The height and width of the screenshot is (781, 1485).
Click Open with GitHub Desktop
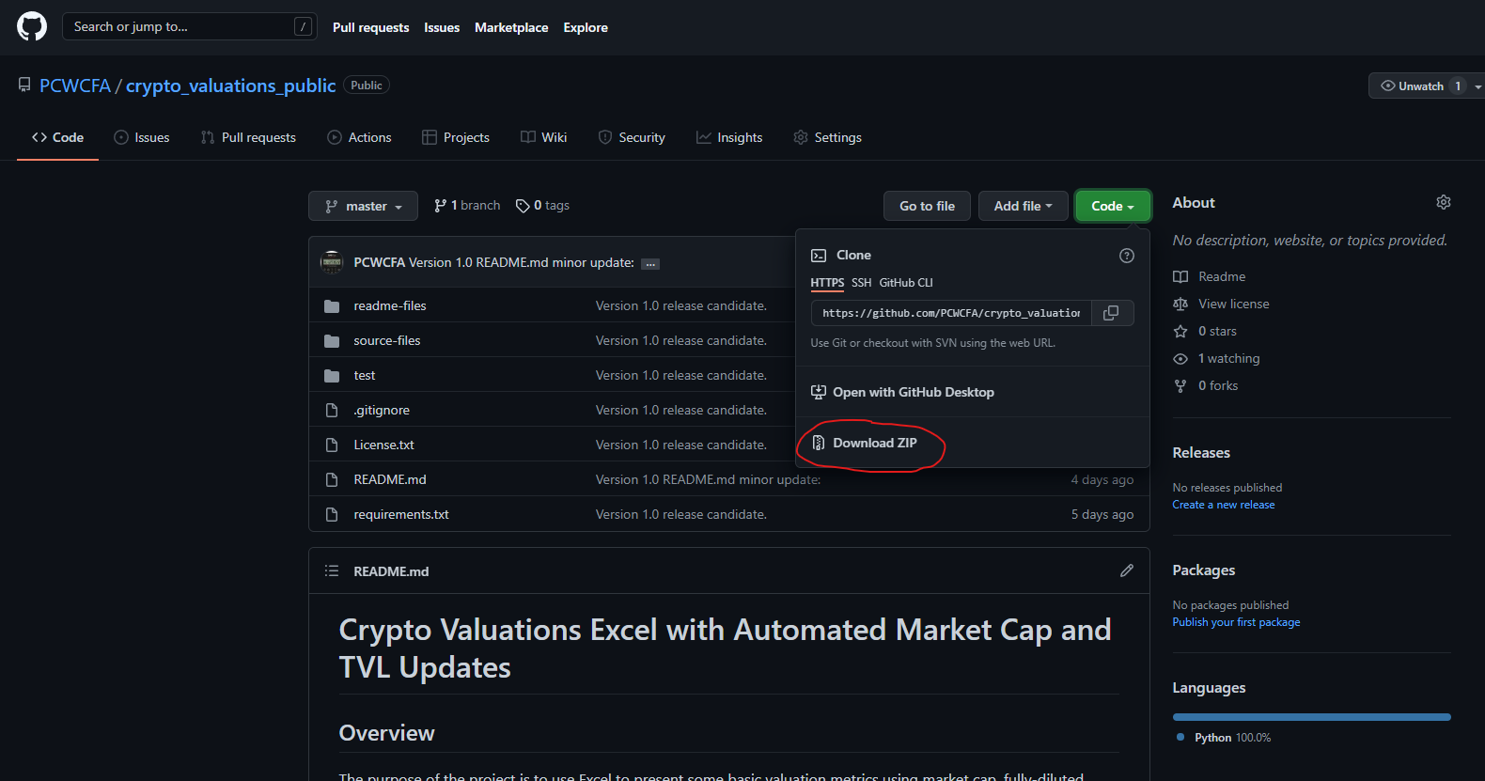pyautogui.click(x=902, y=392)
